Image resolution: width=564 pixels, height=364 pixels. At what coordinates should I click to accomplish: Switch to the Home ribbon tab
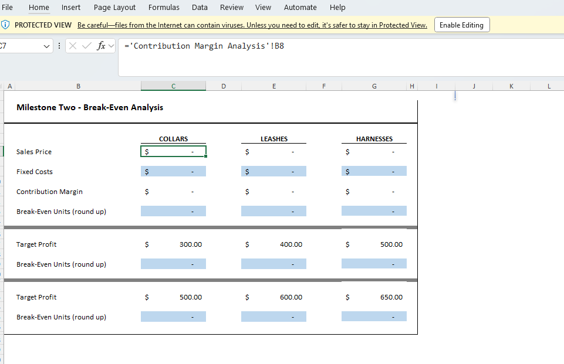point(39,7)
